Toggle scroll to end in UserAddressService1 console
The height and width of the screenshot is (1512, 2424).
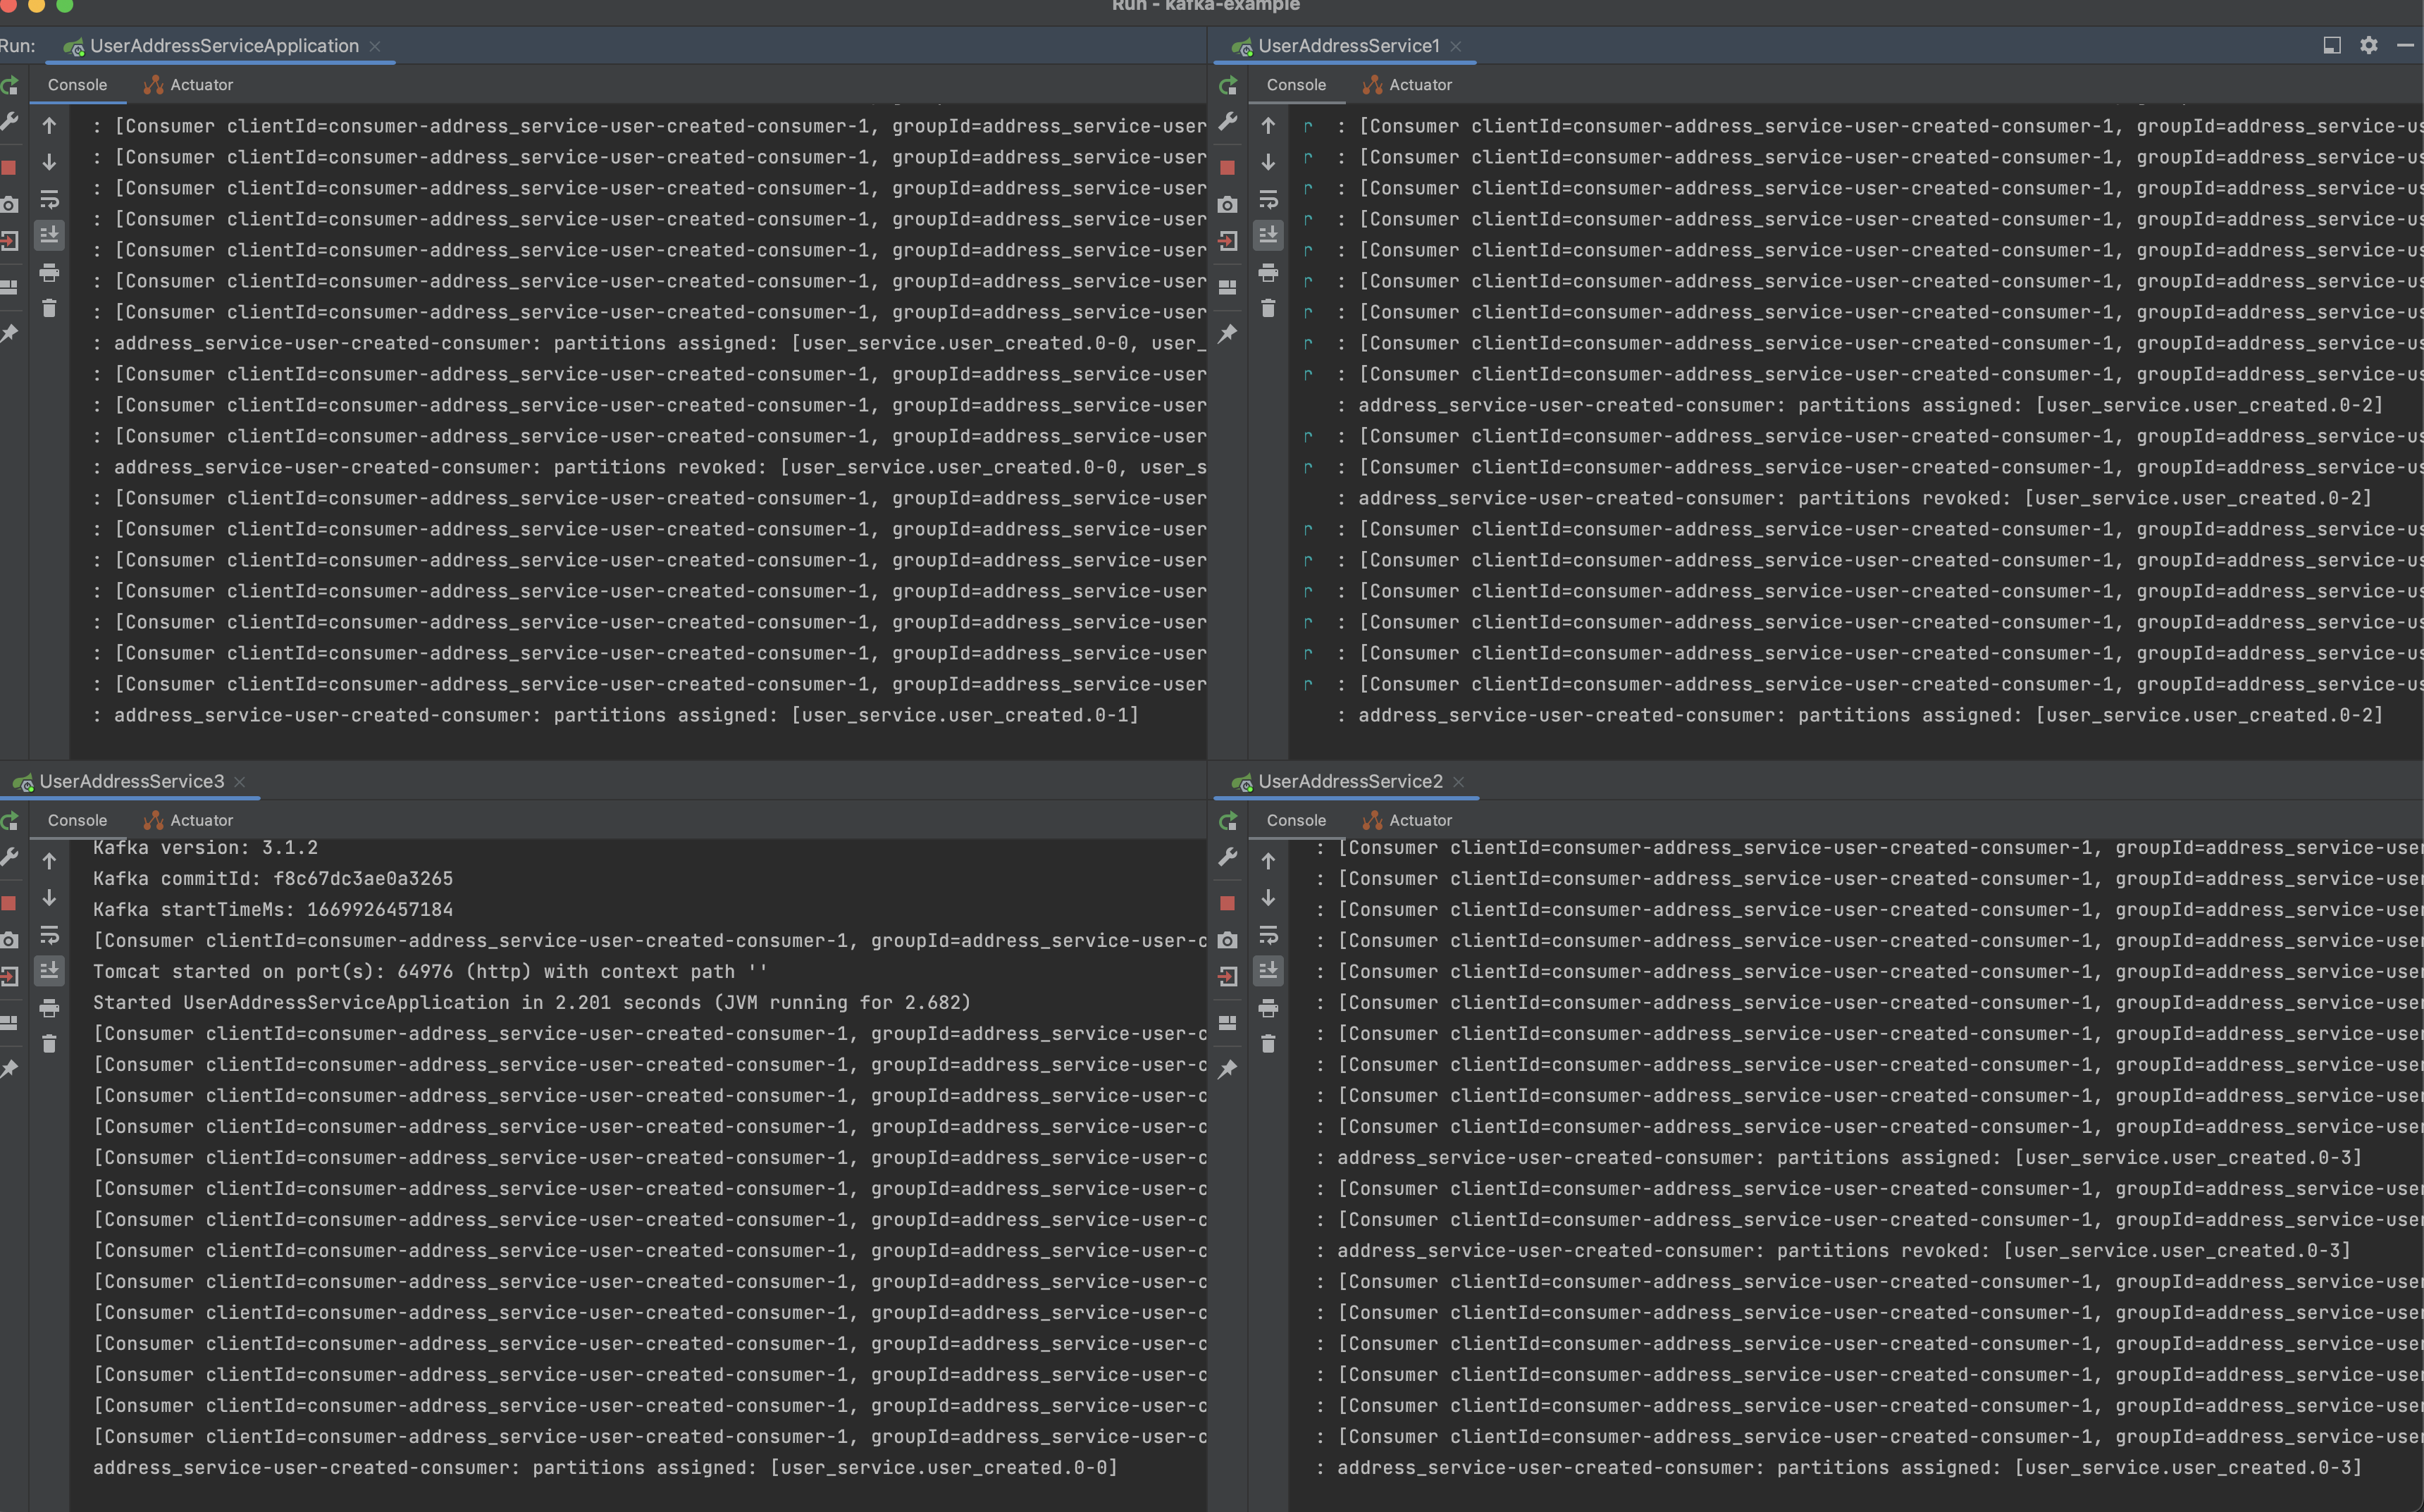(1268, 235)
